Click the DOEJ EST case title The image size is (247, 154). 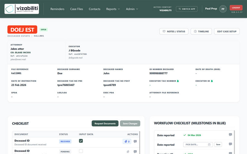coord(22,30)
